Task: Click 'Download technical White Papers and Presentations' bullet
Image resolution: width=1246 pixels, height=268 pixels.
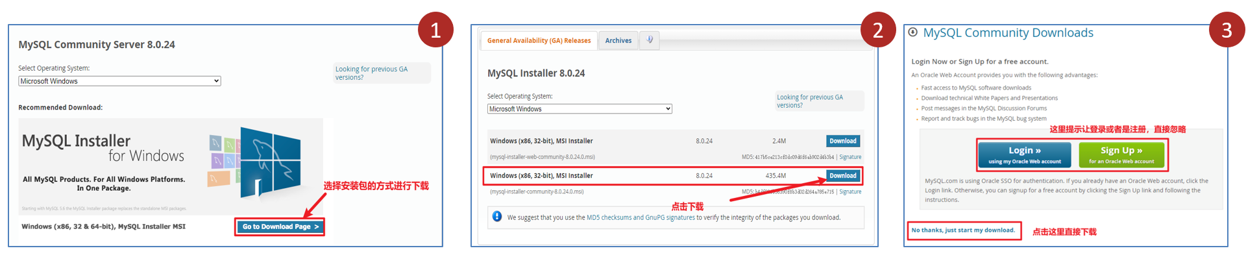Action: pos(989,98)
